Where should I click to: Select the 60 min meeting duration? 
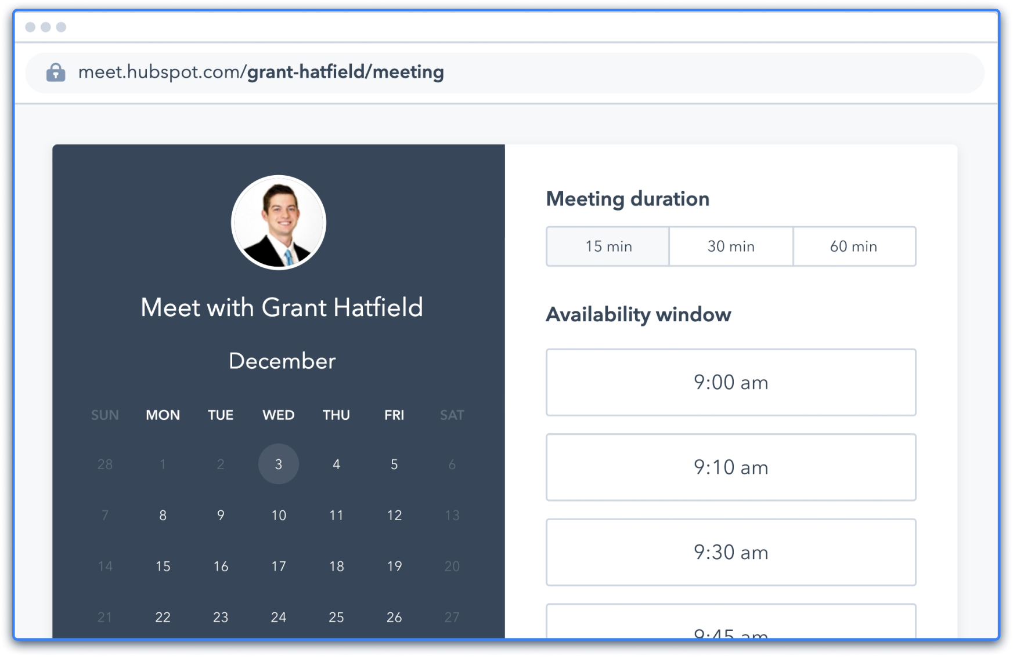(854, 246)
